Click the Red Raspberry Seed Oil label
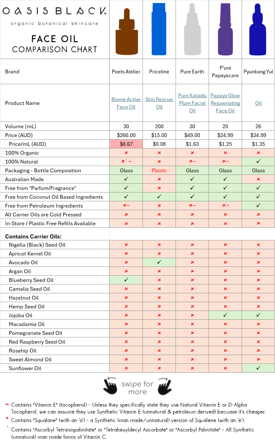 [x=37, y=342]
